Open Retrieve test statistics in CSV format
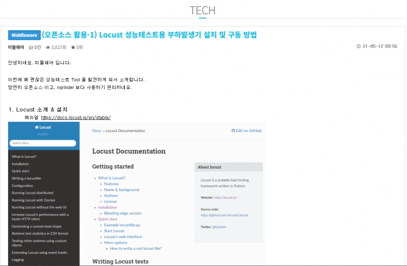The width and height of the screenshot is (407, 266). [40, 233]
